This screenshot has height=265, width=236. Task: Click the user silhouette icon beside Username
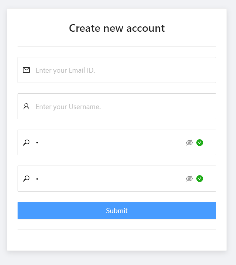click(26, 106)
